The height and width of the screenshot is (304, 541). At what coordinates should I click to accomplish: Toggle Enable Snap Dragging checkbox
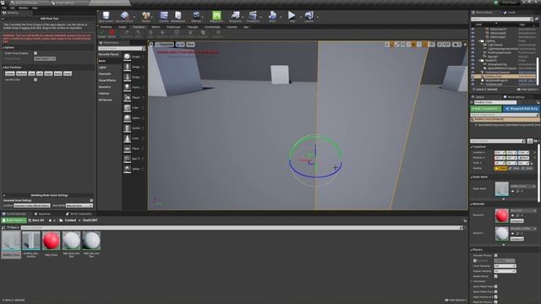36,53
